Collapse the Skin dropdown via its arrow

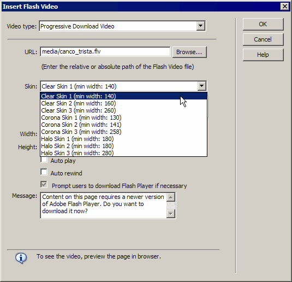coord(202,86)
